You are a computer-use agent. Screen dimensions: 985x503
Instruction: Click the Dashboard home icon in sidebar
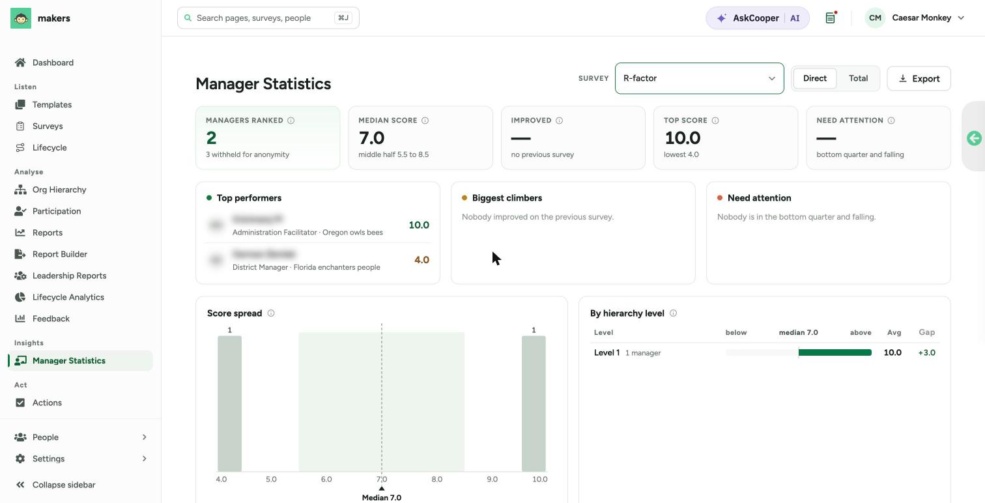coord(20,63)
